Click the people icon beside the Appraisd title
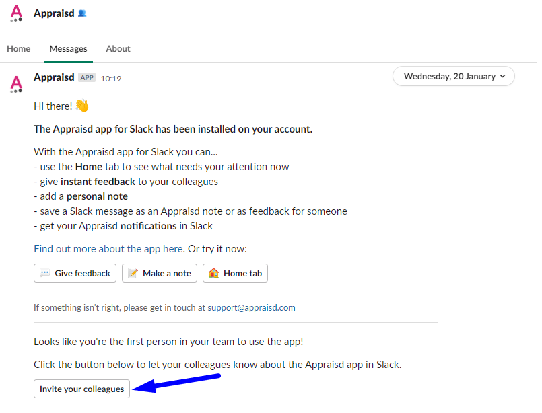 pyautogui.click(x=82, y=13)
